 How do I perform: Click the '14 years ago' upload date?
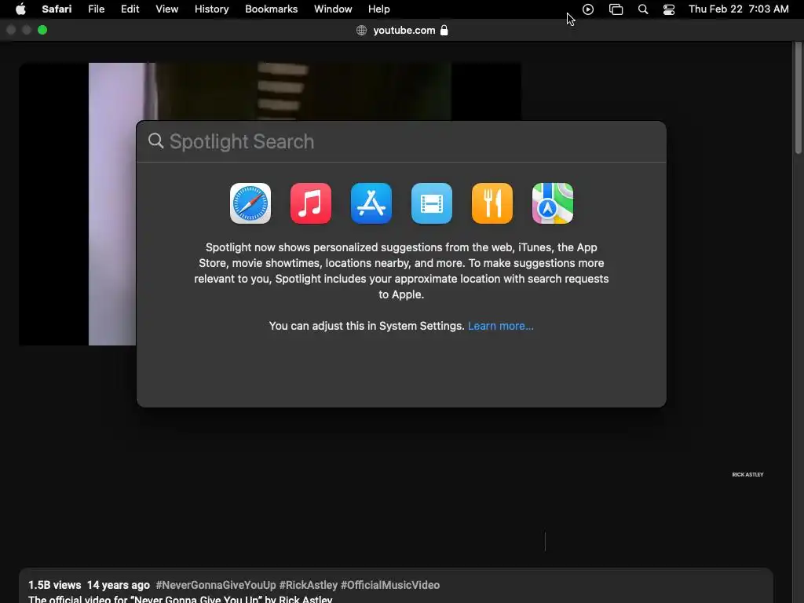119,585
